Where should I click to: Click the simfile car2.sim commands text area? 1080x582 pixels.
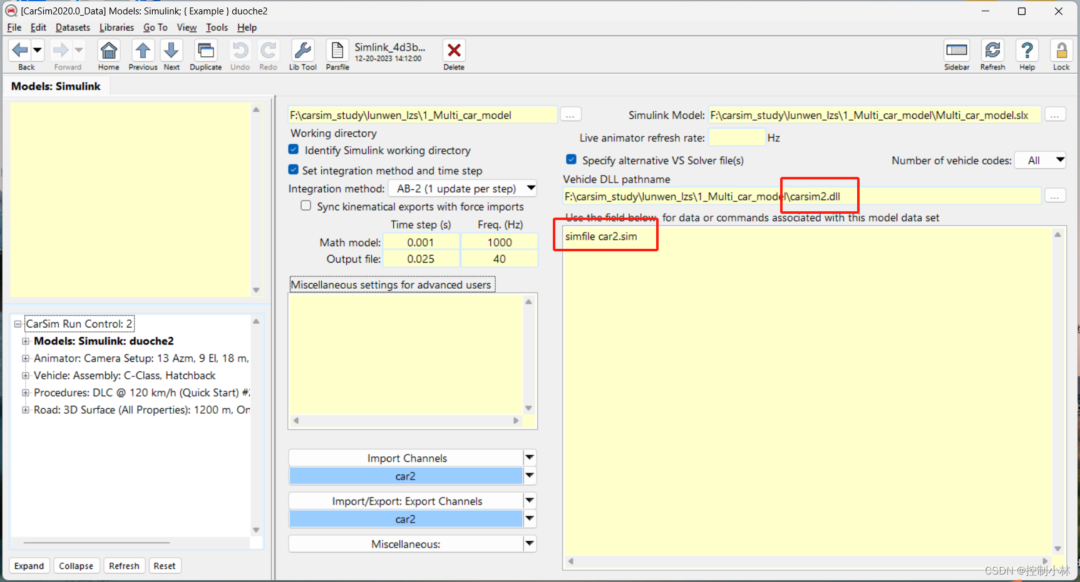pos(806,390)
